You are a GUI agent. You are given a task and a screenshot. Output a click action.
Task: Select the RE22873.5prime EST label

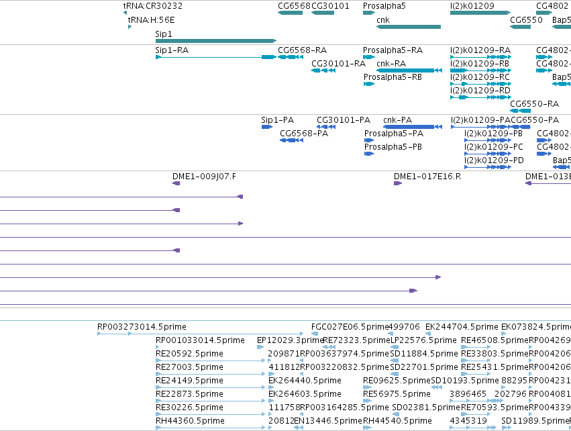[x=189, y=394]
